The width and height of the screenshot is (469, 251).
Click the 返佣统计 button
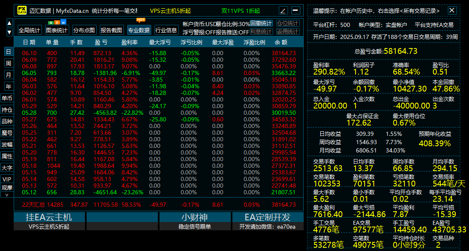coord(288,31)
